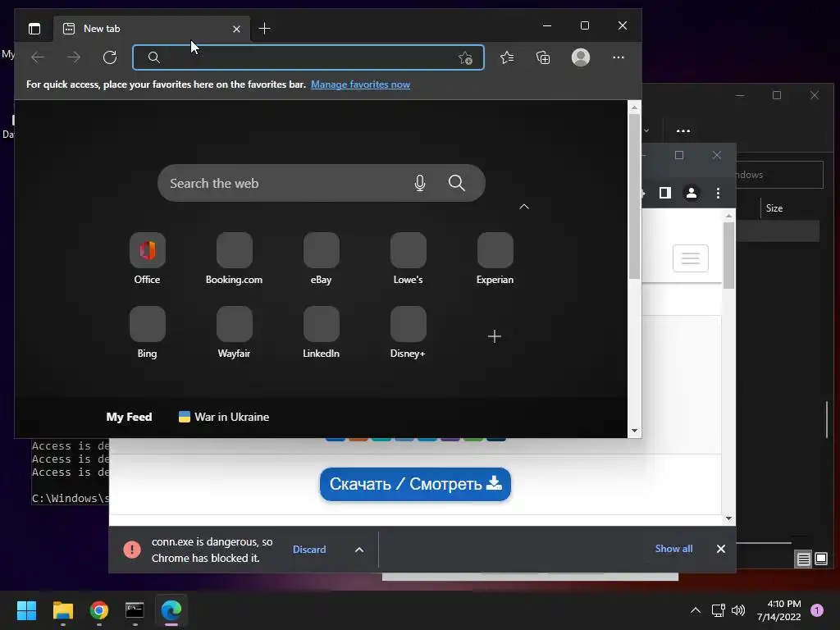840x630 pixels.
Task: Open the Chrome three-dot menu
Action: pyautogui.click(x=718, y=193)
